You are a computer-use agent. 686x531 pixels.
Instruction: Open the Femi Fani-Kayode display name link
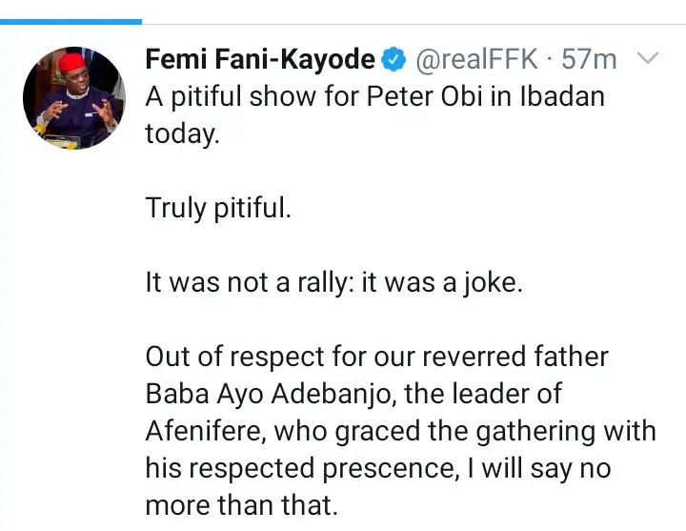click(260, 59)
